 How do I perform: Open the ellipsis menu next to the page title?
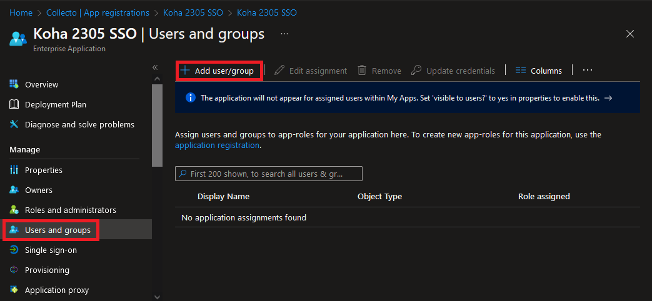point(284,34)
